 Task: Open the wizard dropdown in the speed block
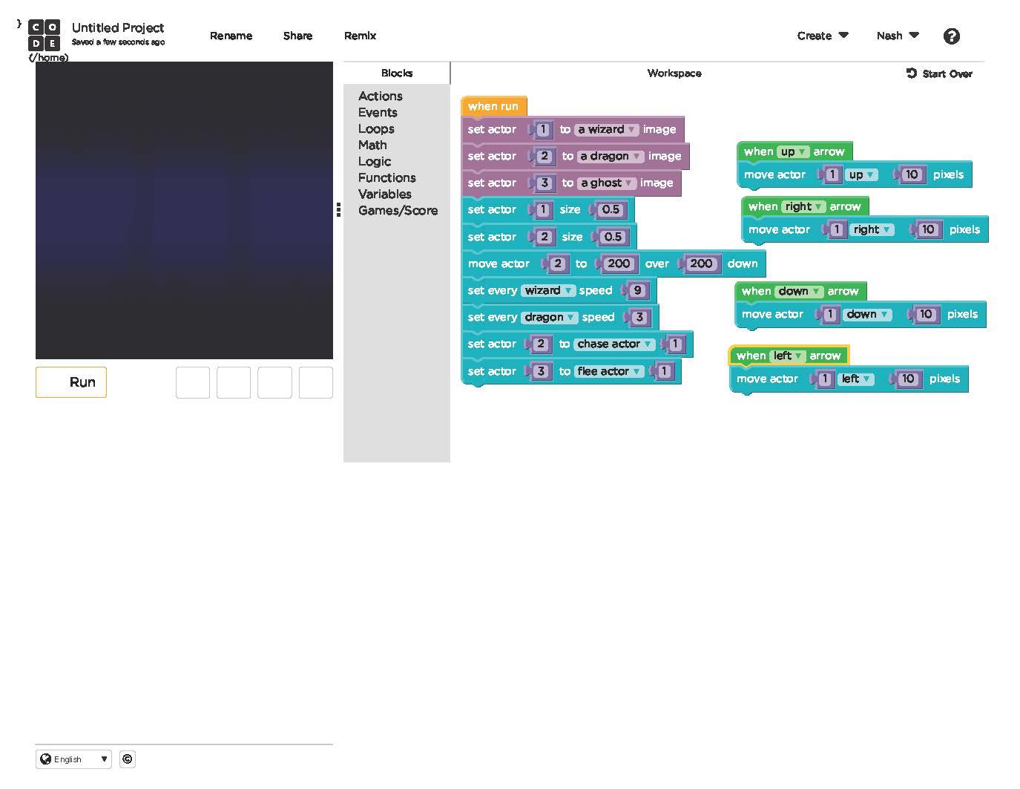pyautogui.click(x=548, y=290)
